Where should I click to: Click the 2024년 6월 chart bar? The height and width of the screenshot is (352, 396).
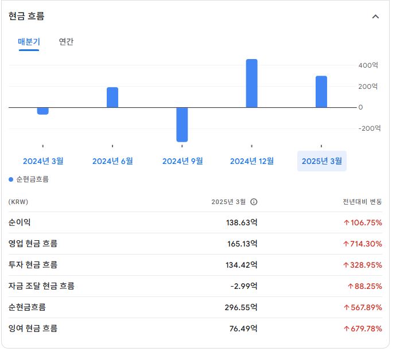click(x=112, y=97)
